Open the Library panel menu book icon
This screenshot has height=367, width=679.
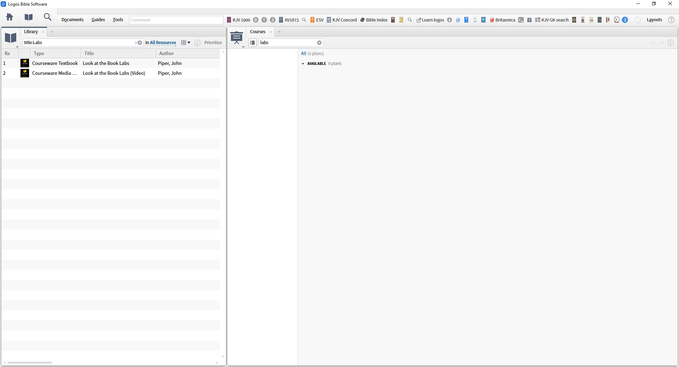(11, 38)
